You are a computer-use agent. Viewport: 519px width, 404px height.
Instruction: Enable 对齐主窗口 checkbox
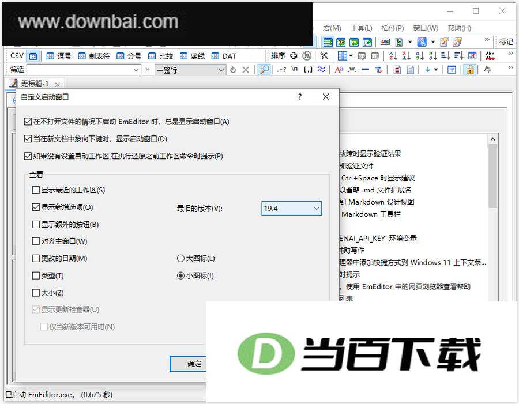click(x=36, y=241)
